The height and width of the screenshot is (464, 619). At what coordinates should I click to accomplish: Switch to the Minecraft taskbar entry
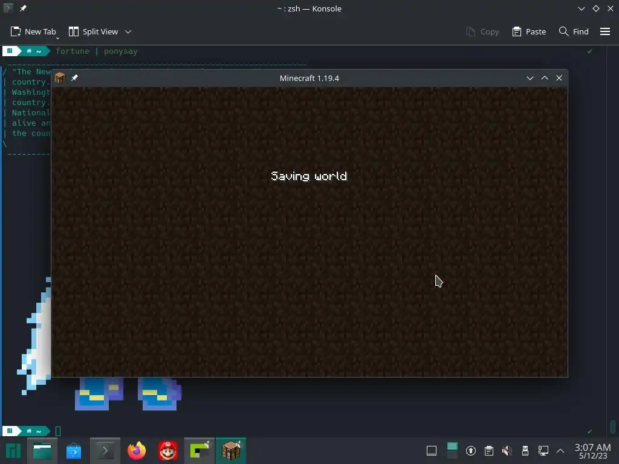[231, 451]
